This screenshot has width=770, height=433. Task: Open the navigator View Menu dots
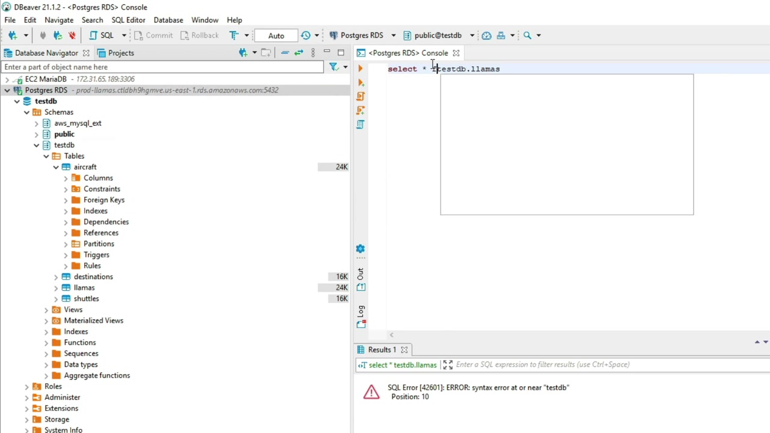313,53
